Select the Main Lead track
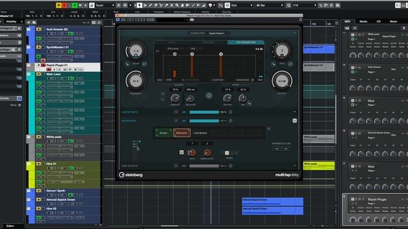 54,74
